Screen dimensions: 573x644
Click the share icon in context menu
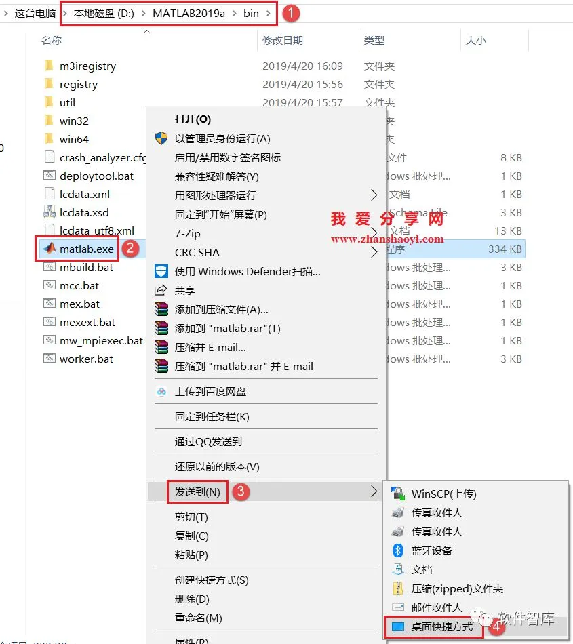pos(161,290)
